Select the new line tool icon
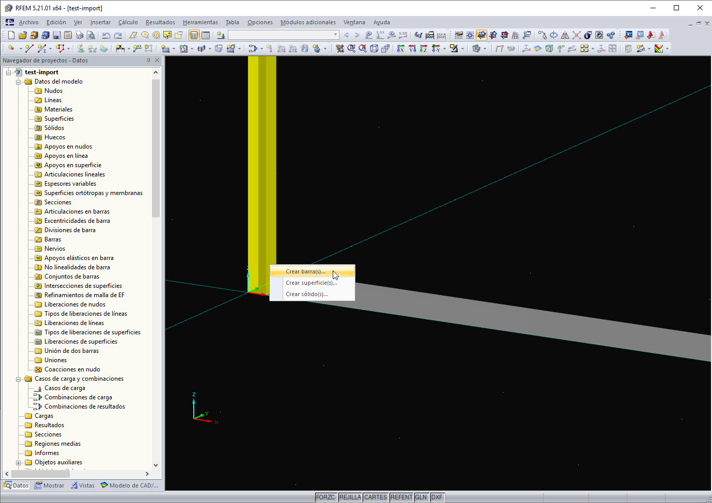The image size is (712, 503). tap(29, 48)
